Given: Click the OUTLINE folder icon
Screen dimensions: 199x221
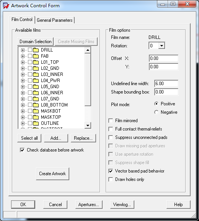Looking at the screenshot, I should coord(36,123).
